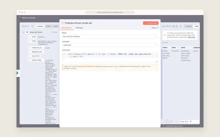Viewport: 220px width, 137px height.
Task: Collapse the Mode uji node tree
Action: (24, 32)
